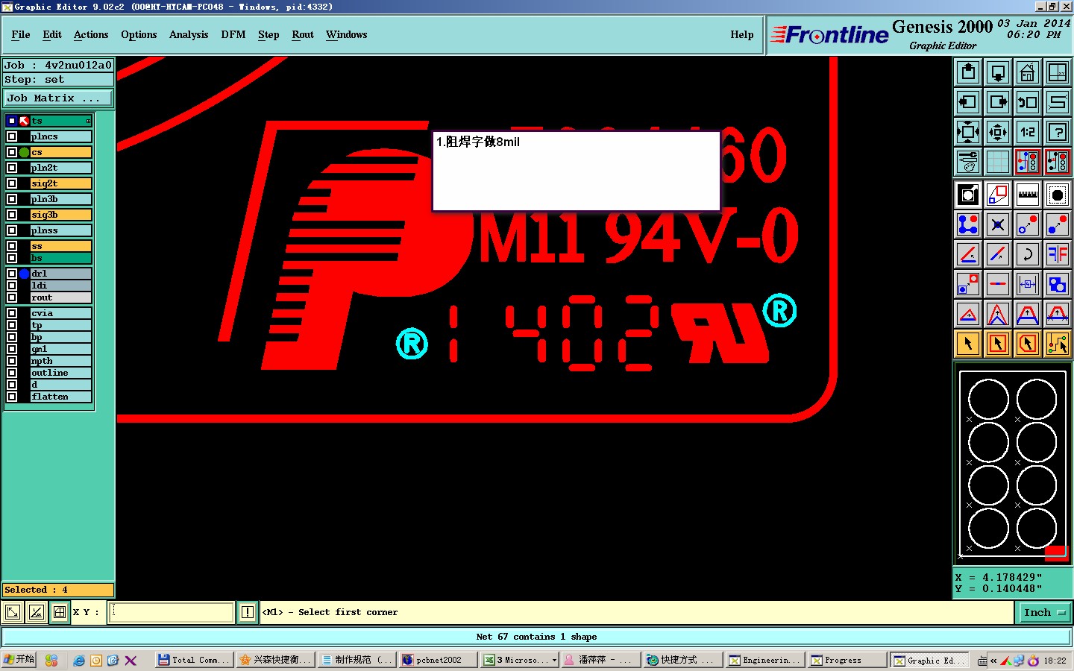
Task: Toggle the grid display icon
Action: pos(998,162)
